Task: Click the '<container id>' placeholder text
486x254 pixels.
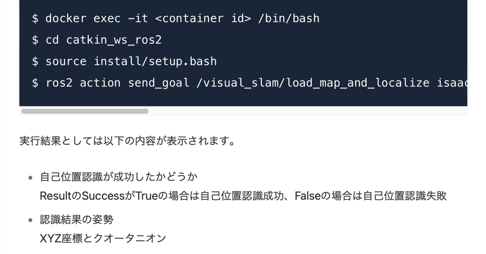Action: 203,18
